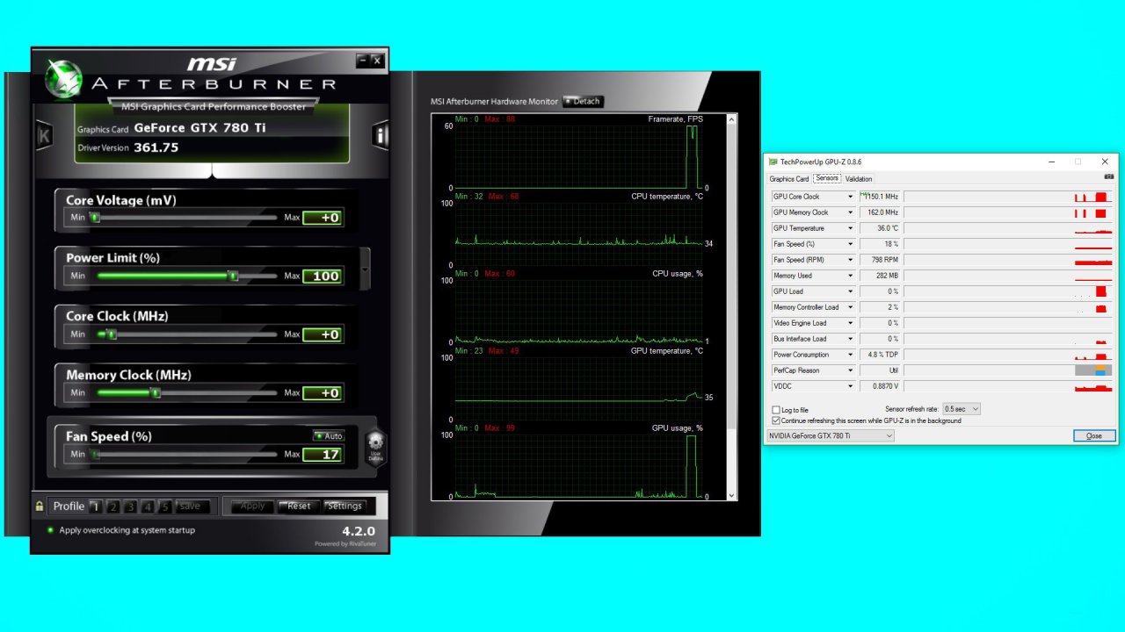Click the Fan Speed 17 value field
The image size is (1125, 632).
point(322,455)
